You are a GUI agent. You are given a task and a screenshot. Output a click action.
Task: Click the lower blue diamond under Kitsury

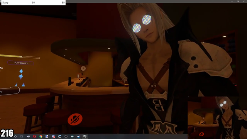point(21,76)
